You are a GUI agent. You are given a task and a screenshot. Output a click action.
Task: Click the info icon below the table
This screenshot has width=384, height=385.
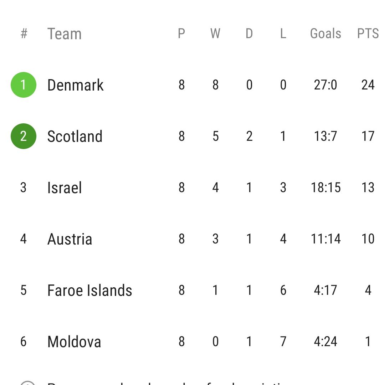(x=27, y=383)
